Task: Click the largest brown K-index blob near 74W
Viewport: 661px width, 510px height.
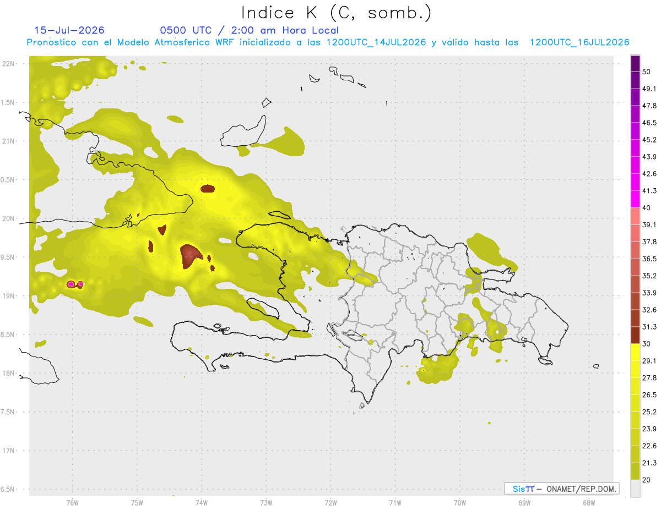Action: pos(190,256)
